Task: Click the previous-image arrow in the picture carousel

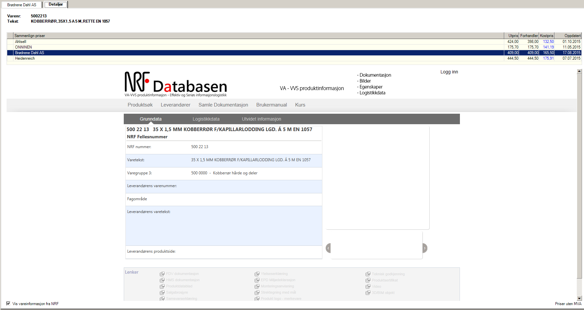Action: [x=328, y=248]
